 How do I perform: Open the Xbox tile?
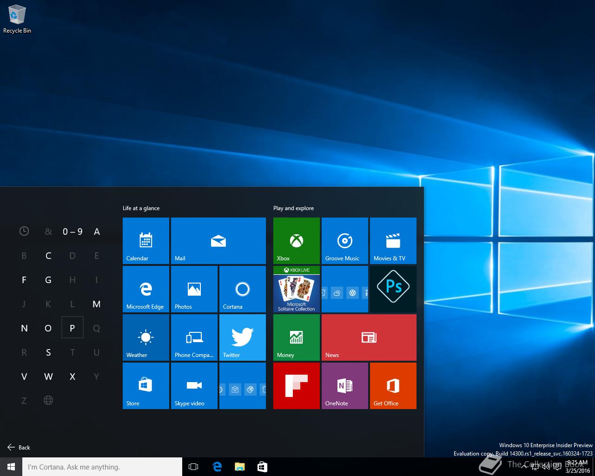point(297,241)
